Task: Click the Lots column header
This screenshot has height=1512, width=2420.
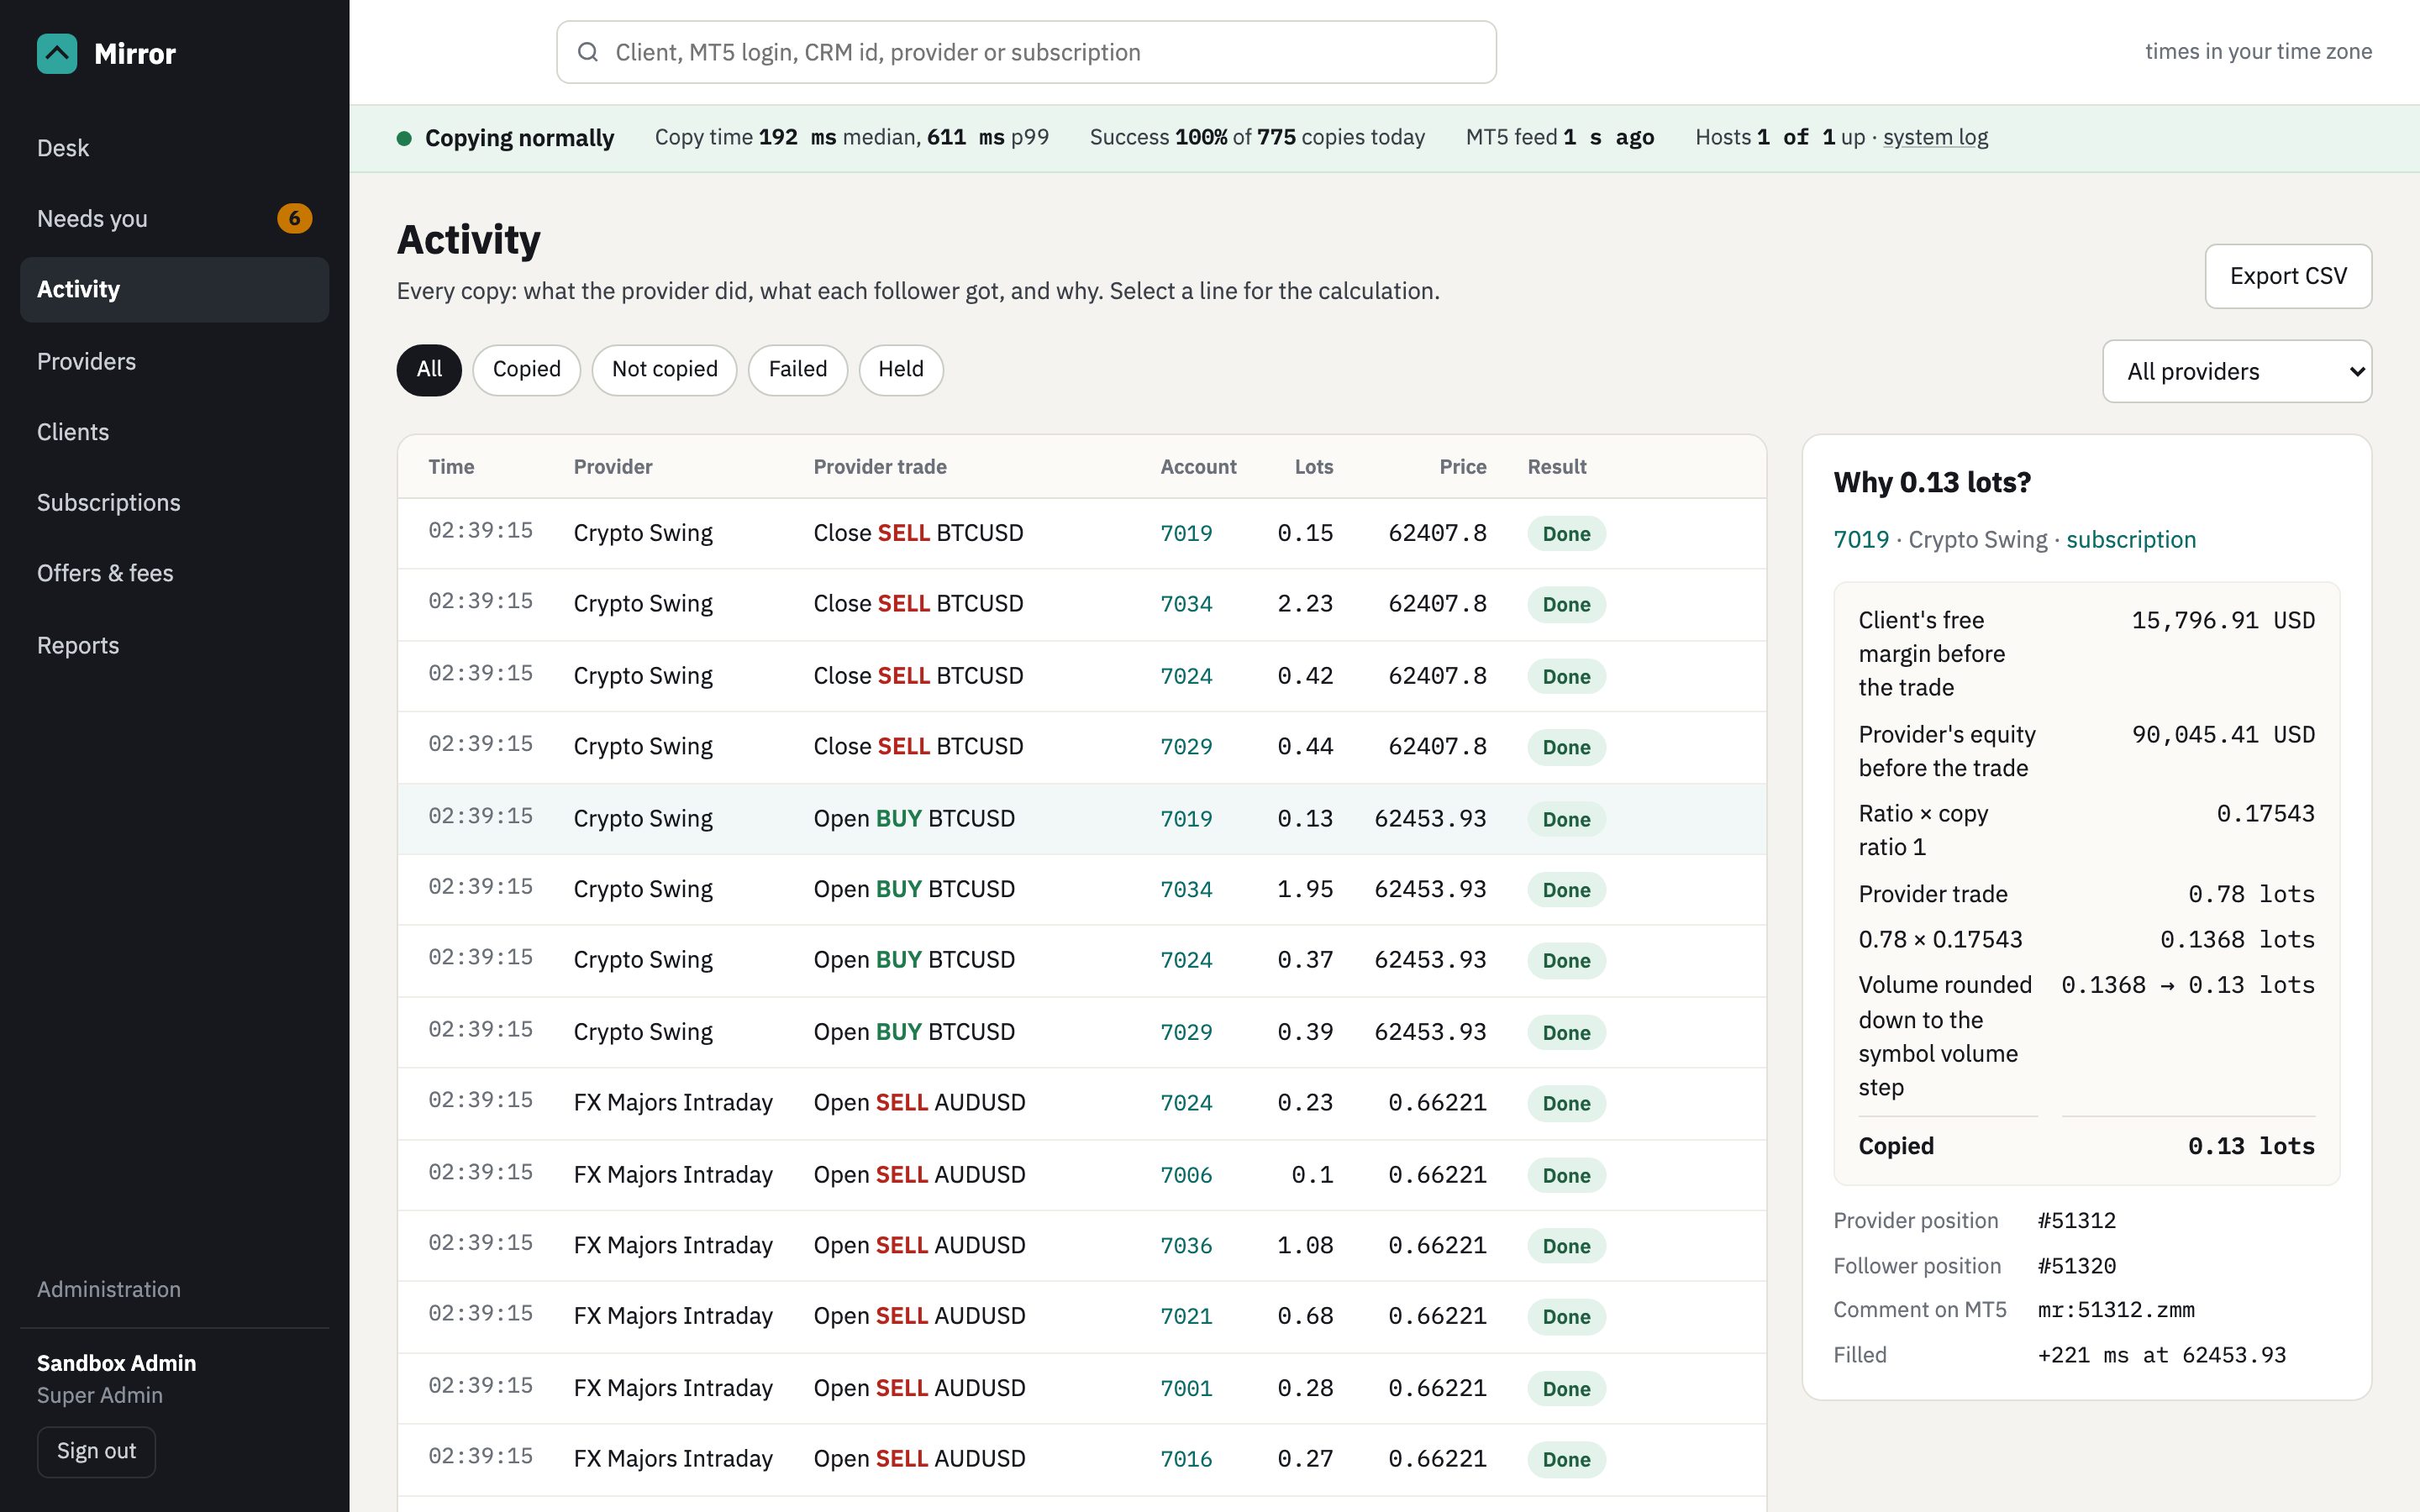Action: click(x=1313, y=467)
